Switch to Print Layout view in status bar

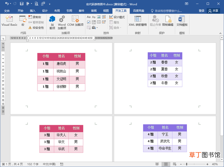point(166,164)
